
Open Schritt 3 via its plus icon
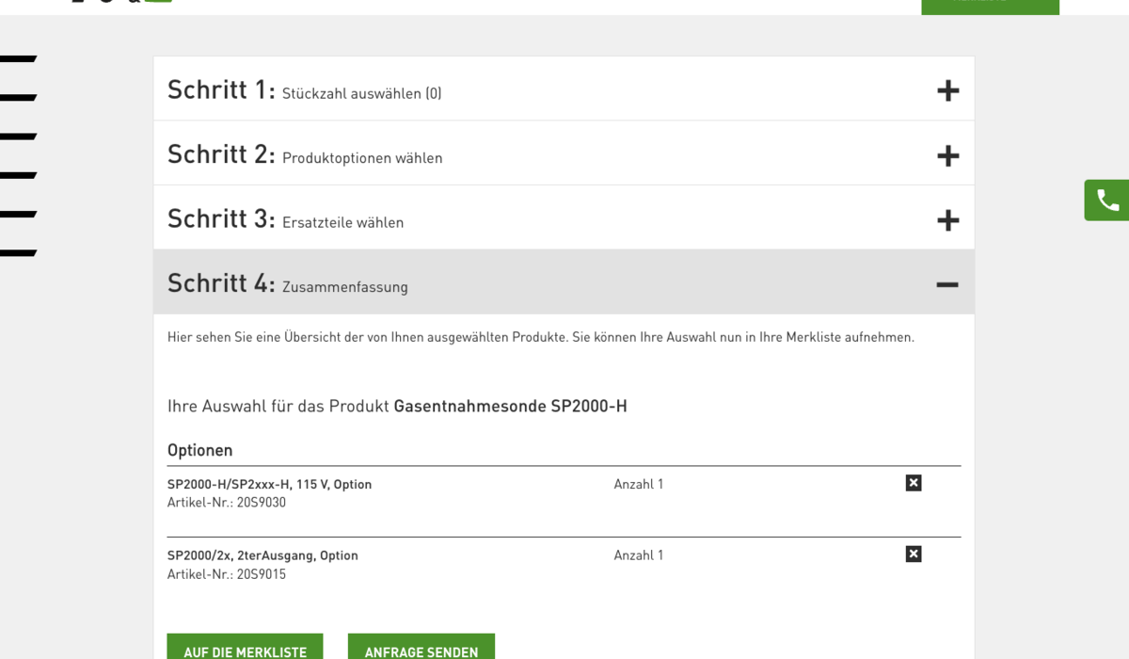947,220
